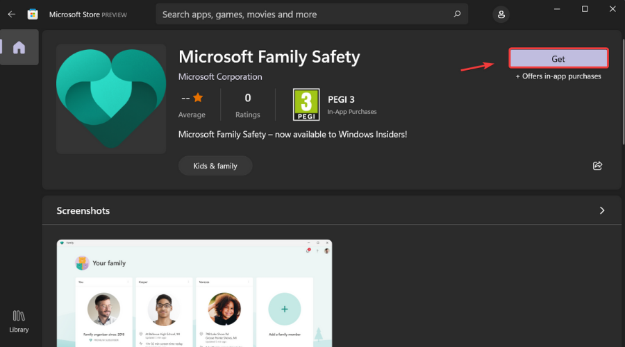Open the Kids & family category
Image resolution: width=625 pixels, height=347 pixels.
coord(215,166)
